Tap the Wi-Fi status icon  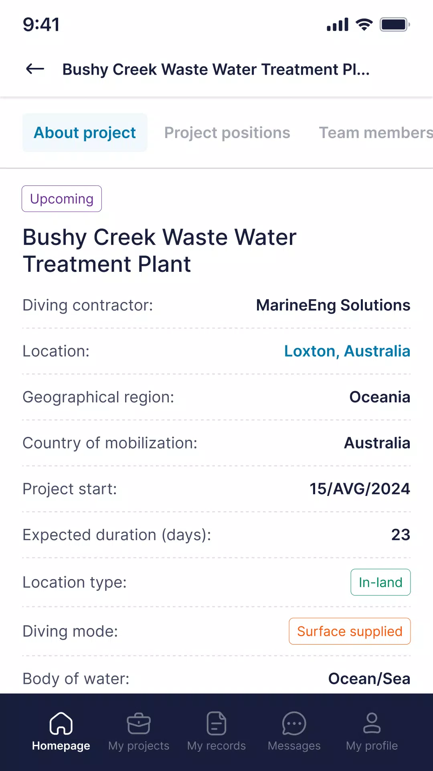point(364,24)
